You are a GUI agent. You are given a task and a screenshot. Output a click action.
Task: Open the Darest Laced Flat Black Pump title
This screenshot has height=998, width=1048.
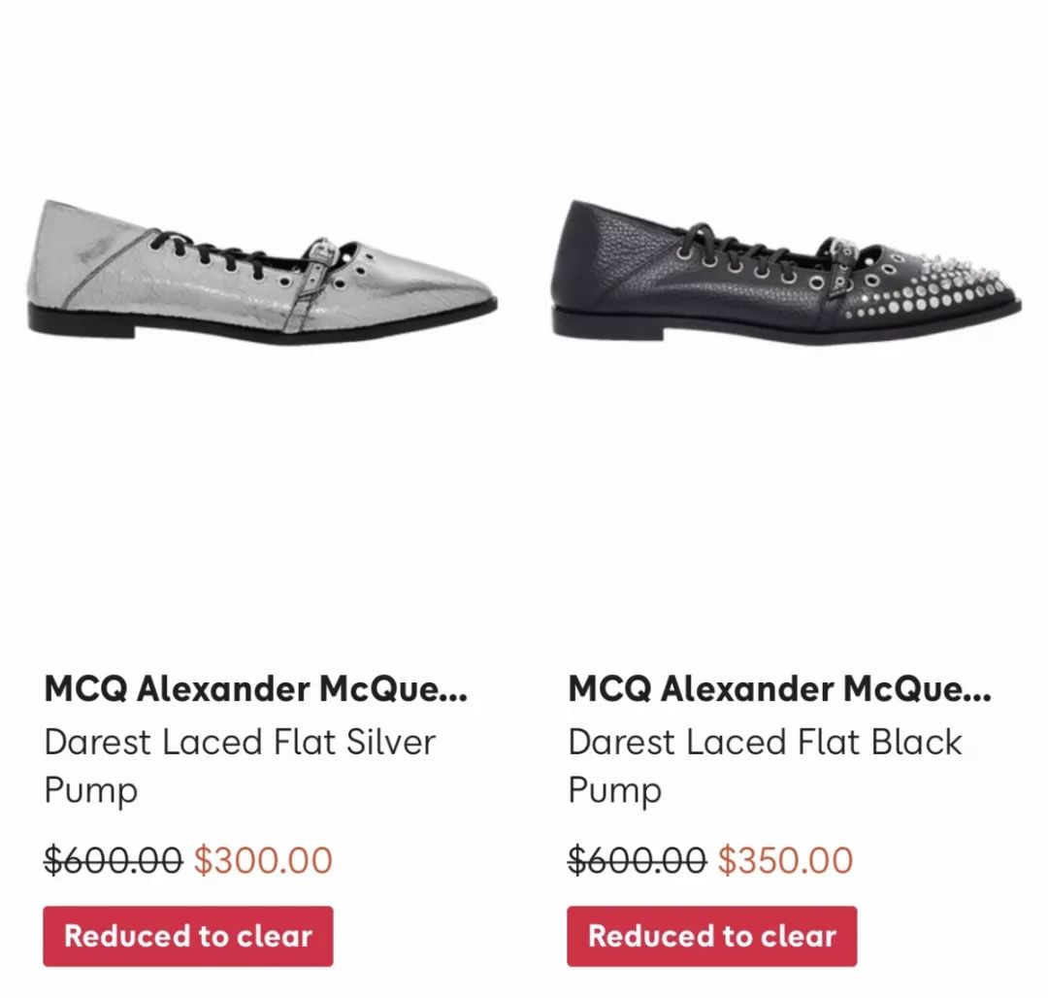[x=765, y=743]
